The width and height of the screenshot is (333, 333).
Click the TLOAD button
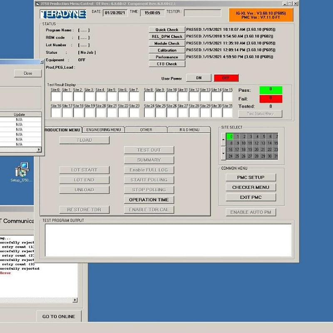click(84, 140)
